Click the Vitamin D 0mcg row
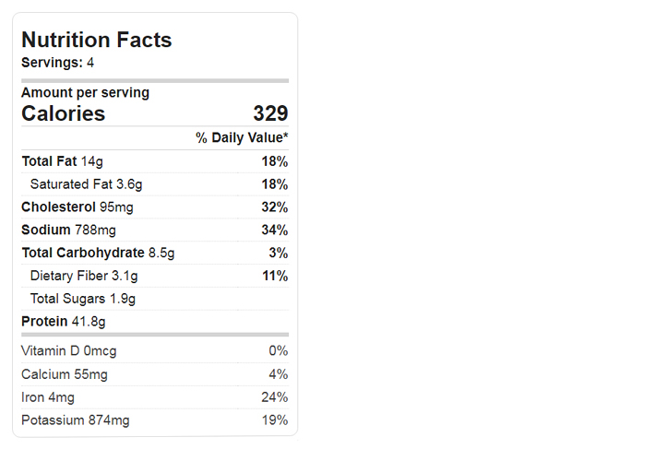The height and width of the screenshot is (449, 655). (x=155, y=351)
